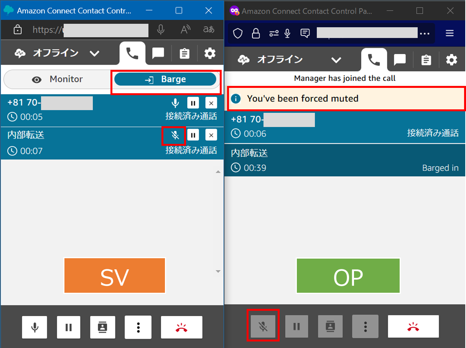Hold the +81 70 call in SV window
The image size is (466, 348).
[193, 103]
